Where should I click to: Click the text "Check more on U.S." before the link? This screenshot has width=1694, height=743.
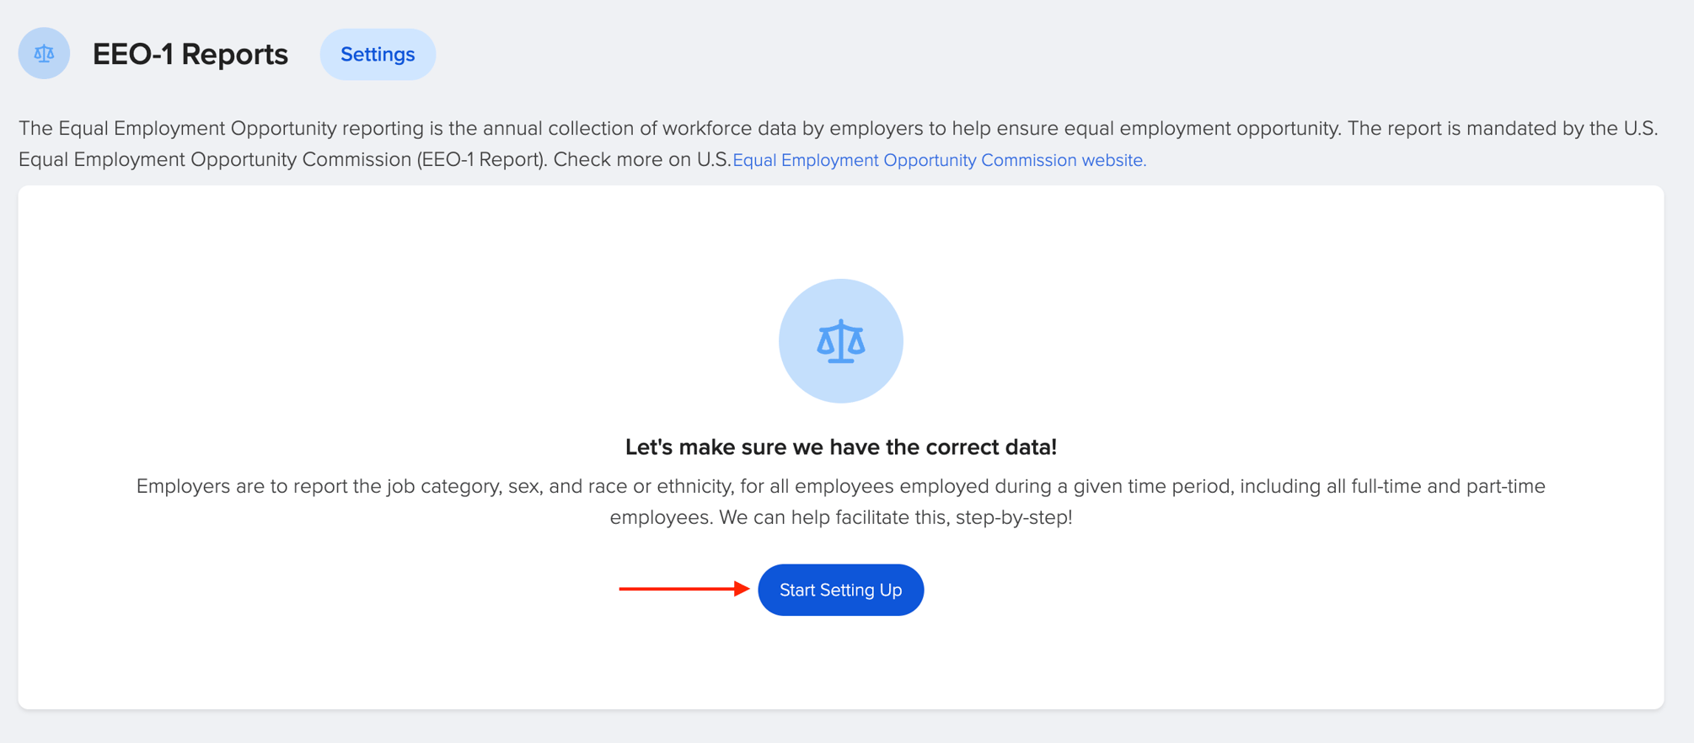tap(641, 160)
